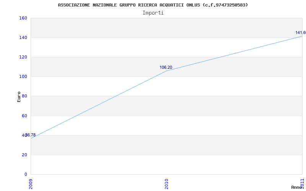Click the 2009 x-axis label
Viewport: 306px width, 191px height.
coord(31,184)
